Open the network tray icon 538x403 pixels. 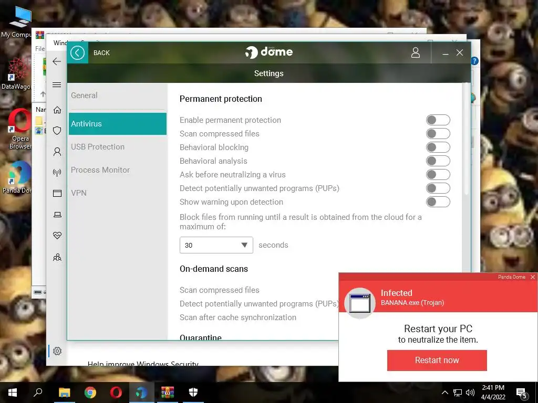pyautogui.click(x=458, y=393)
